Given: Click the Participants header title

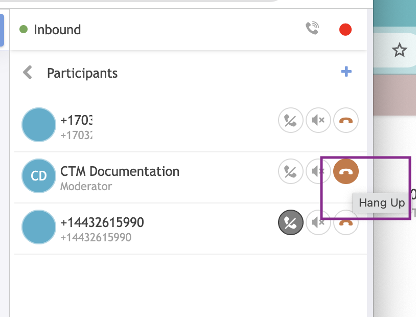Looking at the screenshot, I should (x=82, y=73).
